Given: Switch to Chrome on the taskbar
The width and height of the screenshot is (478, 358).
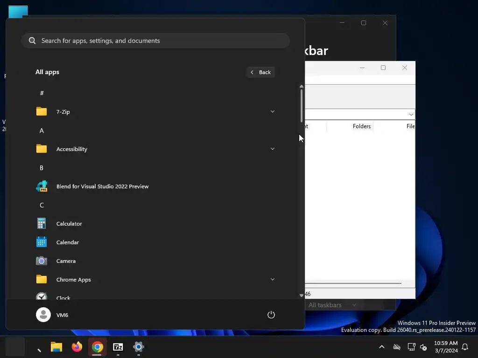Looking at the screenshot, I should (97, 347).
